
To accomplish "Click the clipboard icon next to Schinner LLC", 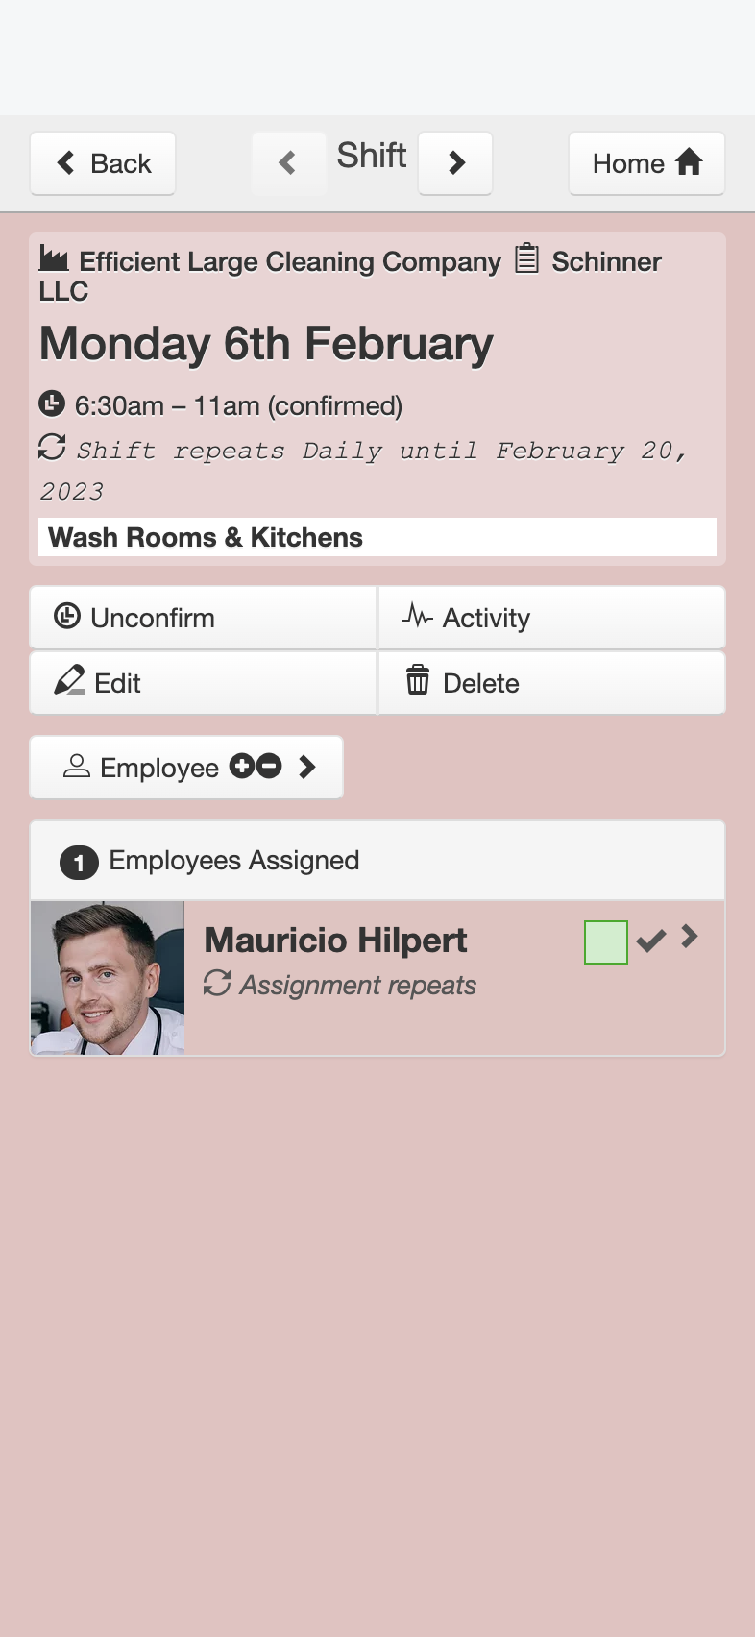I will [x=526, y=258].
